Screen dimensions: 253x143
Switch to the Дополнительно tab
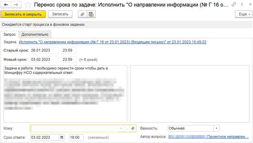pos(35,34)
